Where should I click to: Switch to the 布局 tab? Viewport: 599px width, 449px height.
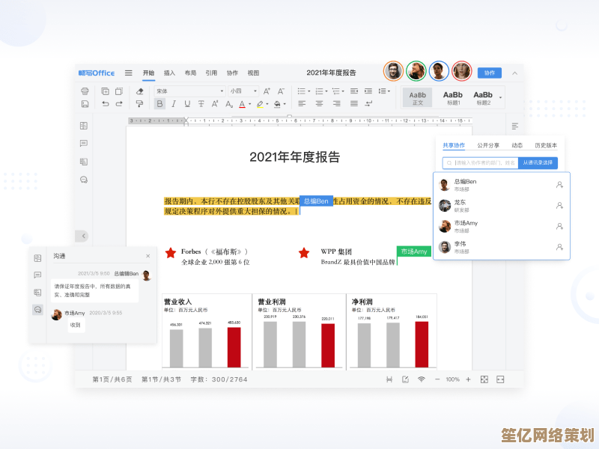(x=190, y=73)
